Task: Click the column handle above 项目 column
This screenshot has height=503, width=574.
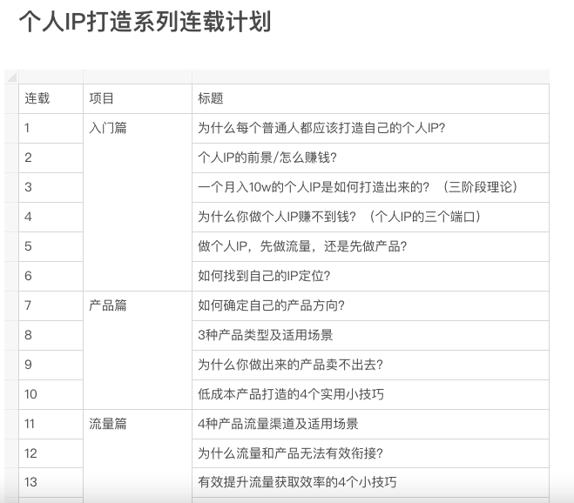Action: 138,77
